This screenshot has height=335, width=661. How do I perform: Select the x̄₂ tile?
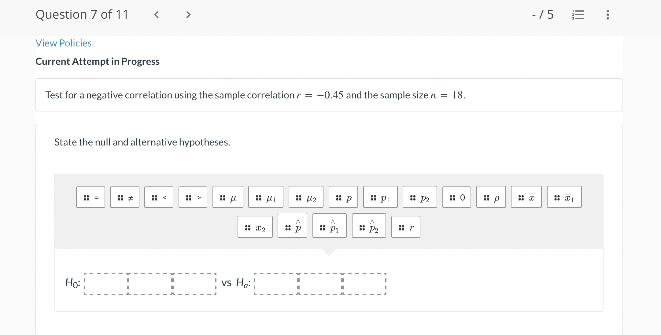point(255,226)
